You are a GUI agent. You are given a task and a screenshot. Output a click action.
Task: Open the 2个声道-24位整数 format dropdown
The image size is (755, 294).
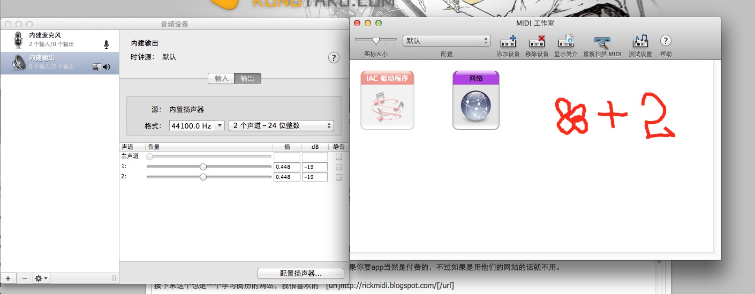(281, 126)
